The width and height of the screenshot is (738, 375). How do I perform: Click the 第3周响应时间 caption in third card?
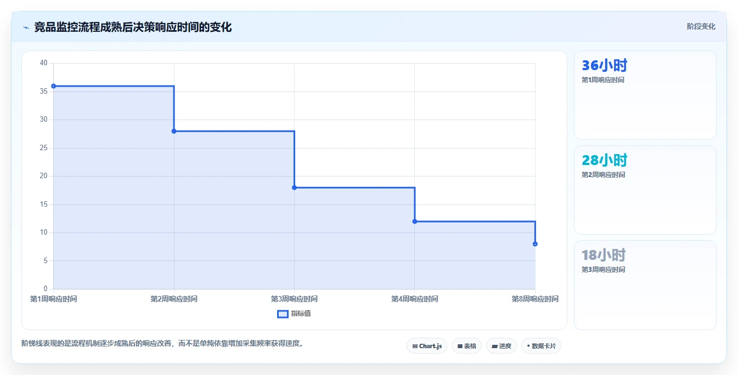tap(602, 270)
